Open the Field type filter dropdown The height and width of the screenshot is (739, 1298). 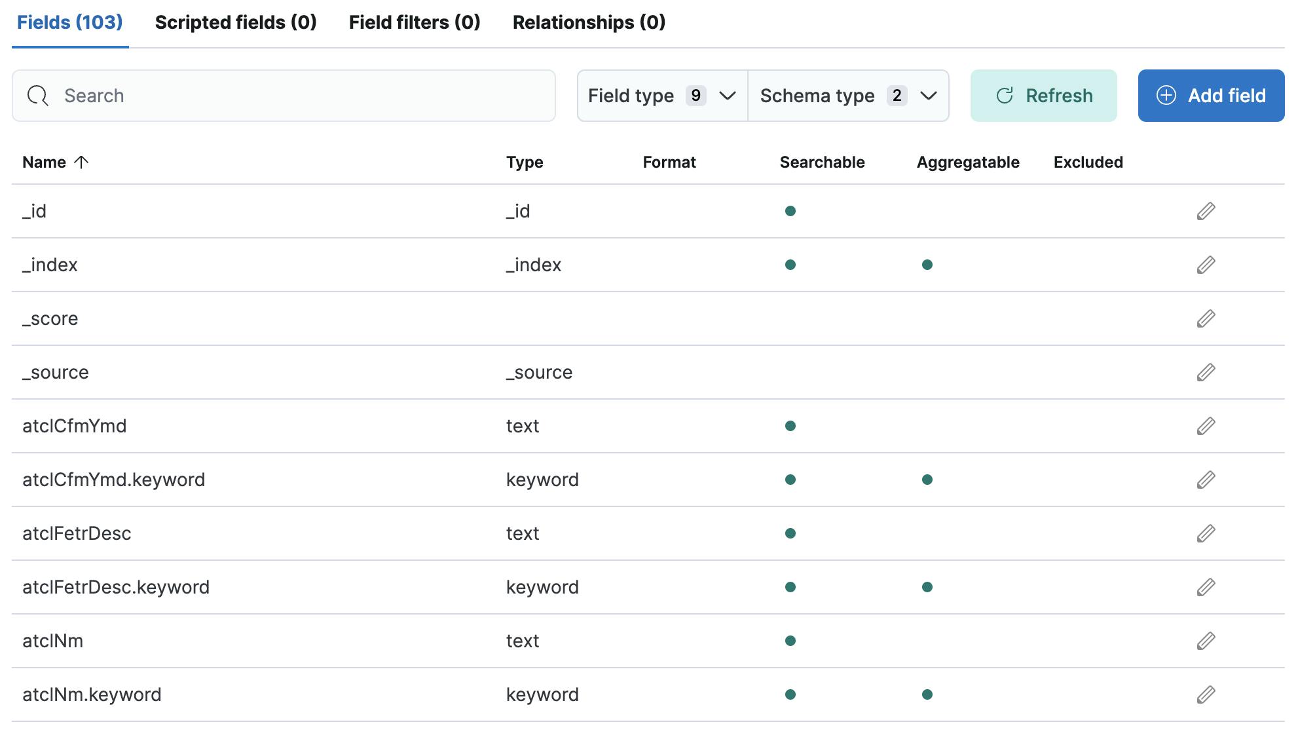[x=662, y=96]
